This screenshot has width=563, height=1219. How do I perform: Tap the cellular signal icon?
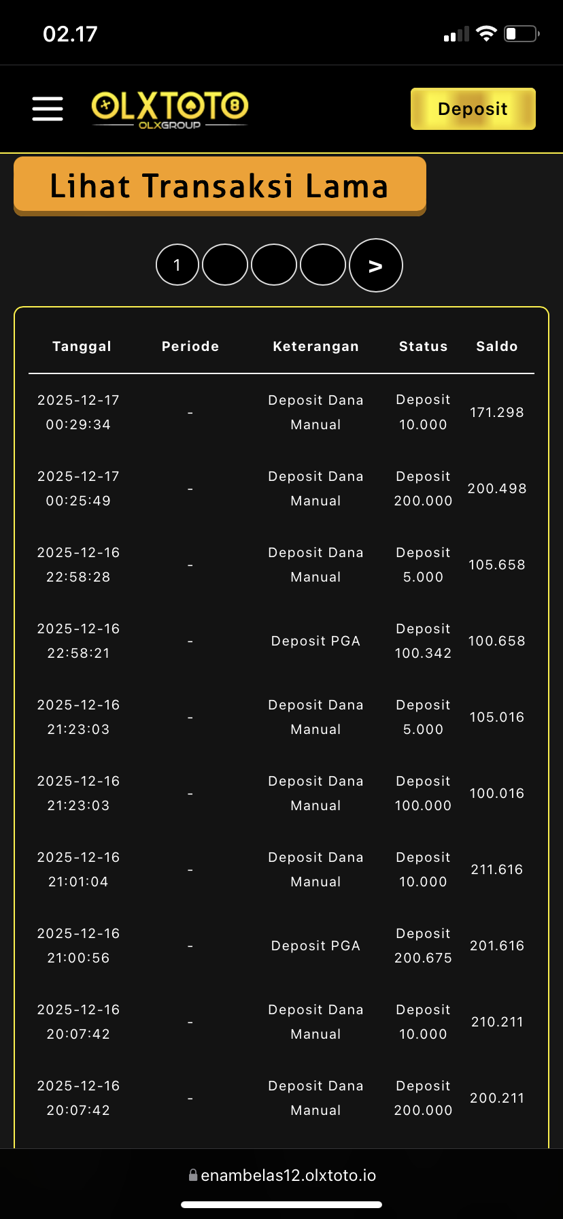(x=456, y=35)
